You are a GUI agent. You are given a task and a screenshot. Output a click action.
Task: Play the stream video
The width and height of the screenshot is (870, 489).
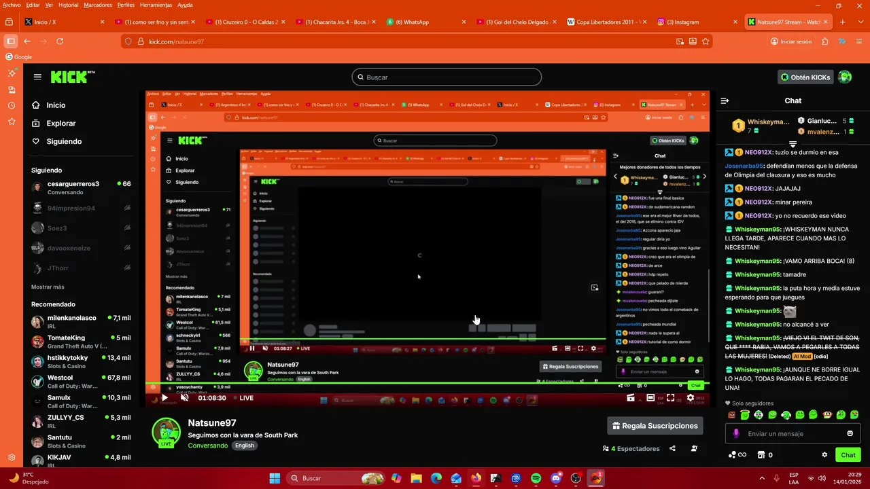tap(164, 398)
